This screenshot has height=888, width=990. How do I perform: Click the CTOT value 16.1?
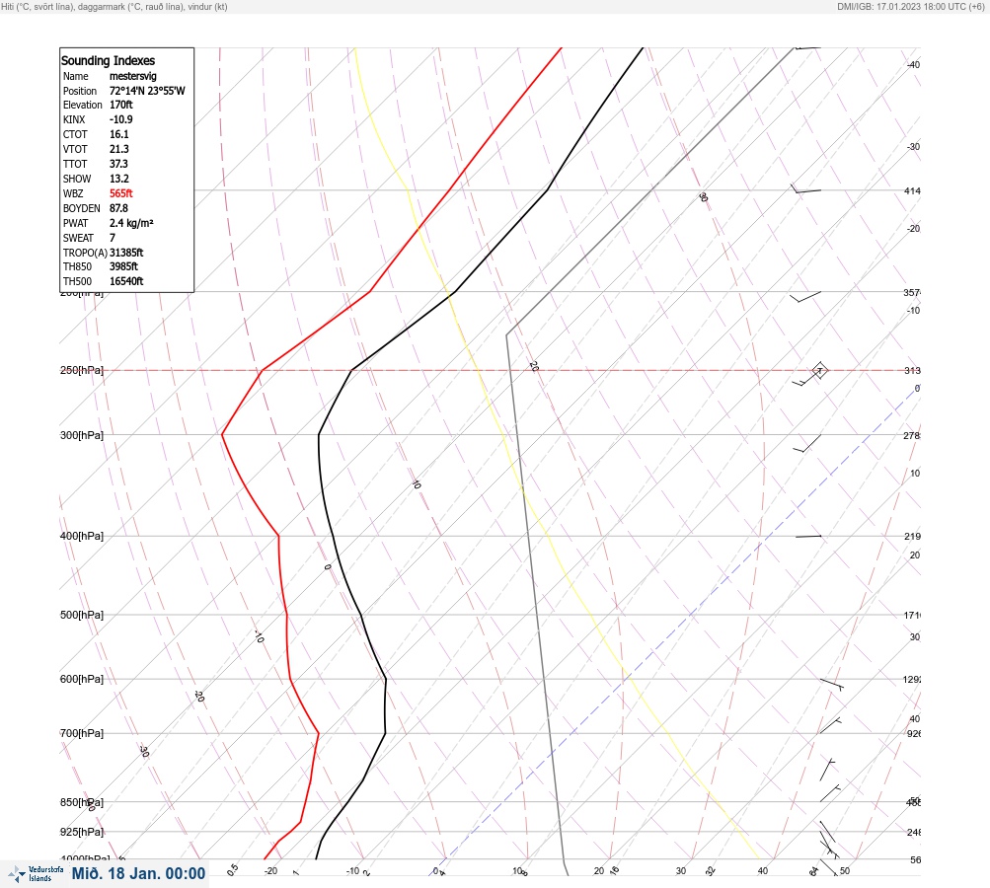pyautogui.click(x=118, y=134)
